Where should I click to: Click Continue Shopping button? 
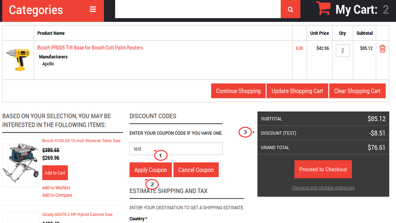pos(238,91)
